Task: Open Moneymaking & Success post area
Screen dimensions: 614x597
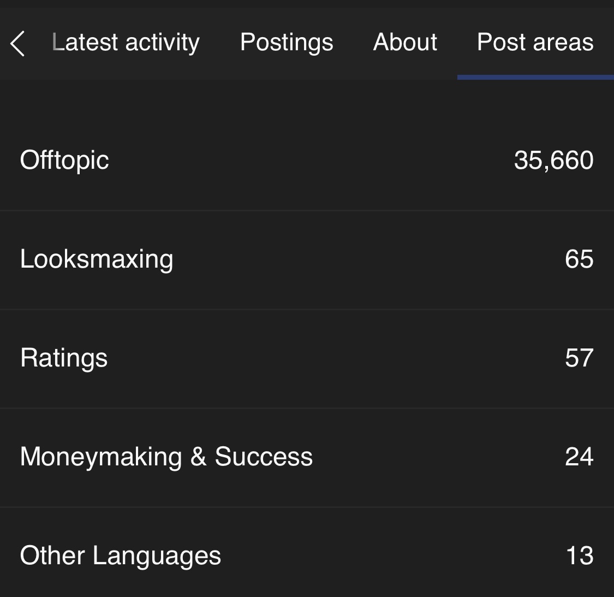Action: (166, 457)
